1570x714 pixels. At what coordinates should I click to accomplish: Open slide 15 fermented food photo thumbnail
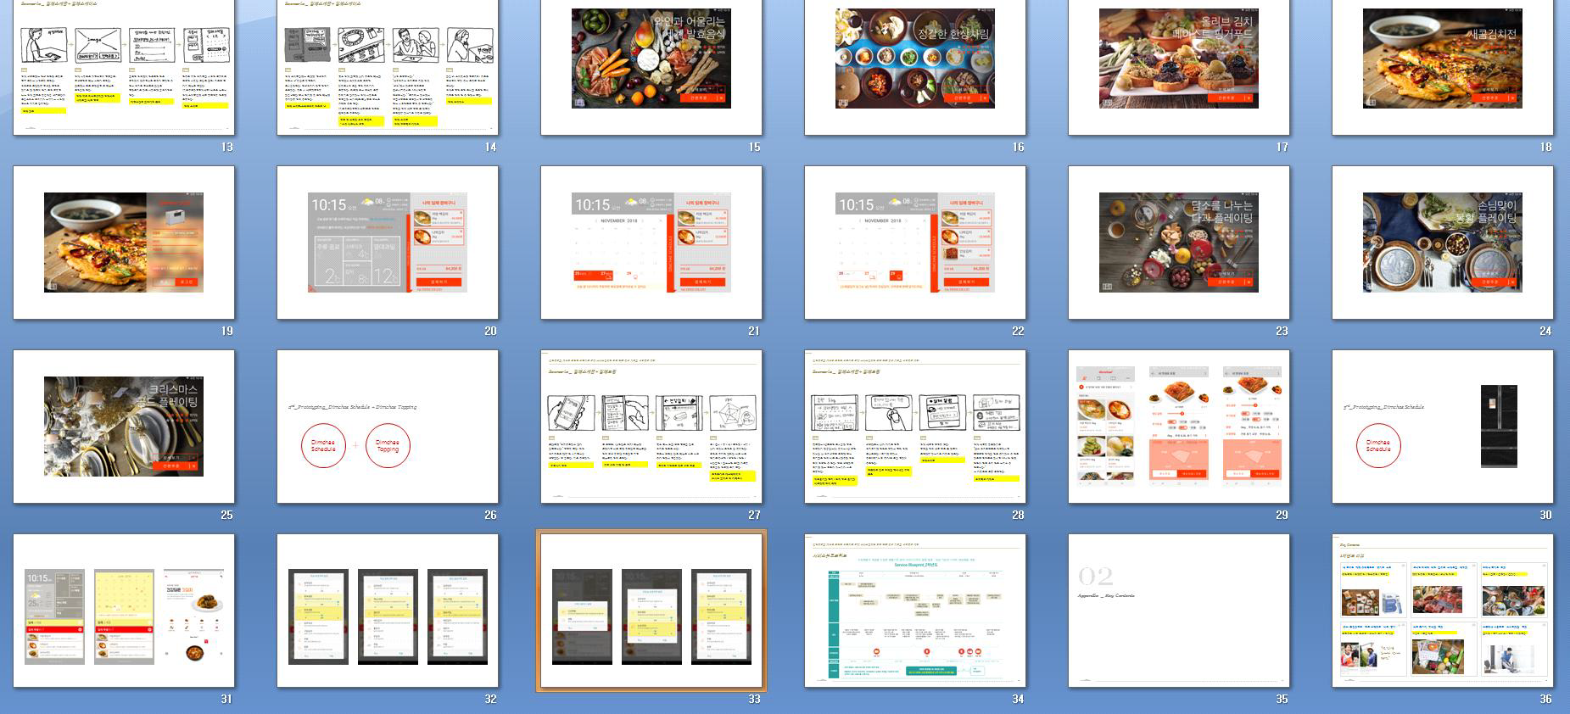651,67
